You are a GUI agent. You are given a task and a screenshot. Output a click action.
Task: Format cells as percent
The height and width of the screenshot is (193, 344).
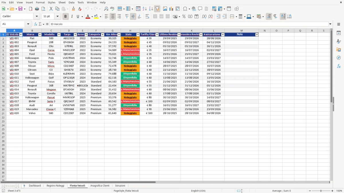[x=184, y=17]
